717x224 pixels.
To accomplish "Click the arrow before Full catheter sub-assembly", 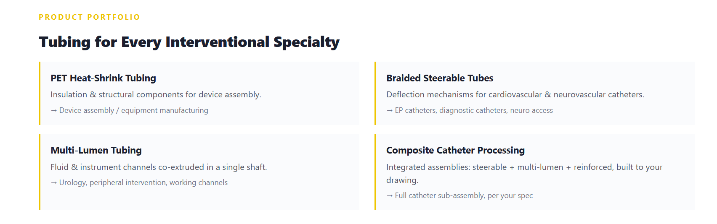I will tap(390, 195).
